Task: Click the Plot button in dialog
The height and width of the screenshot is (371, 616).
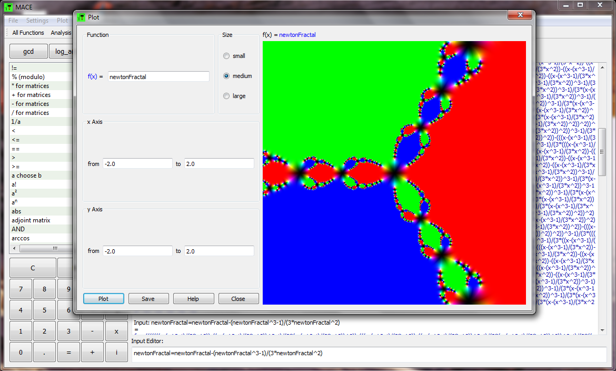Action: [x=103, y=299]
